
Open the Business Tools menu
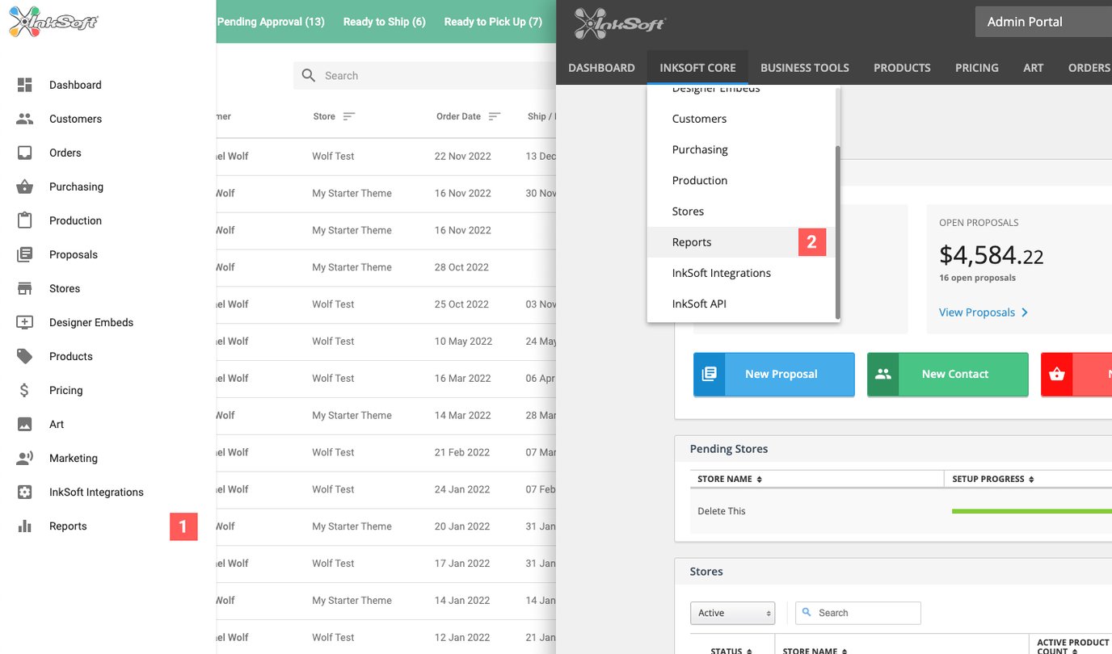(x=804, y=68)
